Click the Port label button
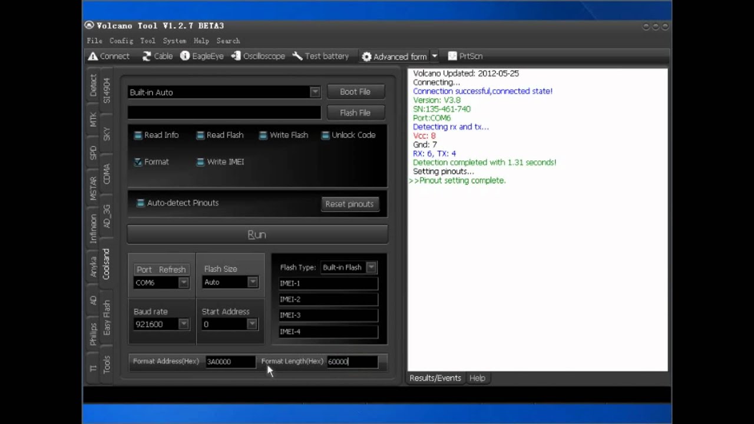Image resolution: width=754 pixels, height=424 pixels. tap(144, 270)
